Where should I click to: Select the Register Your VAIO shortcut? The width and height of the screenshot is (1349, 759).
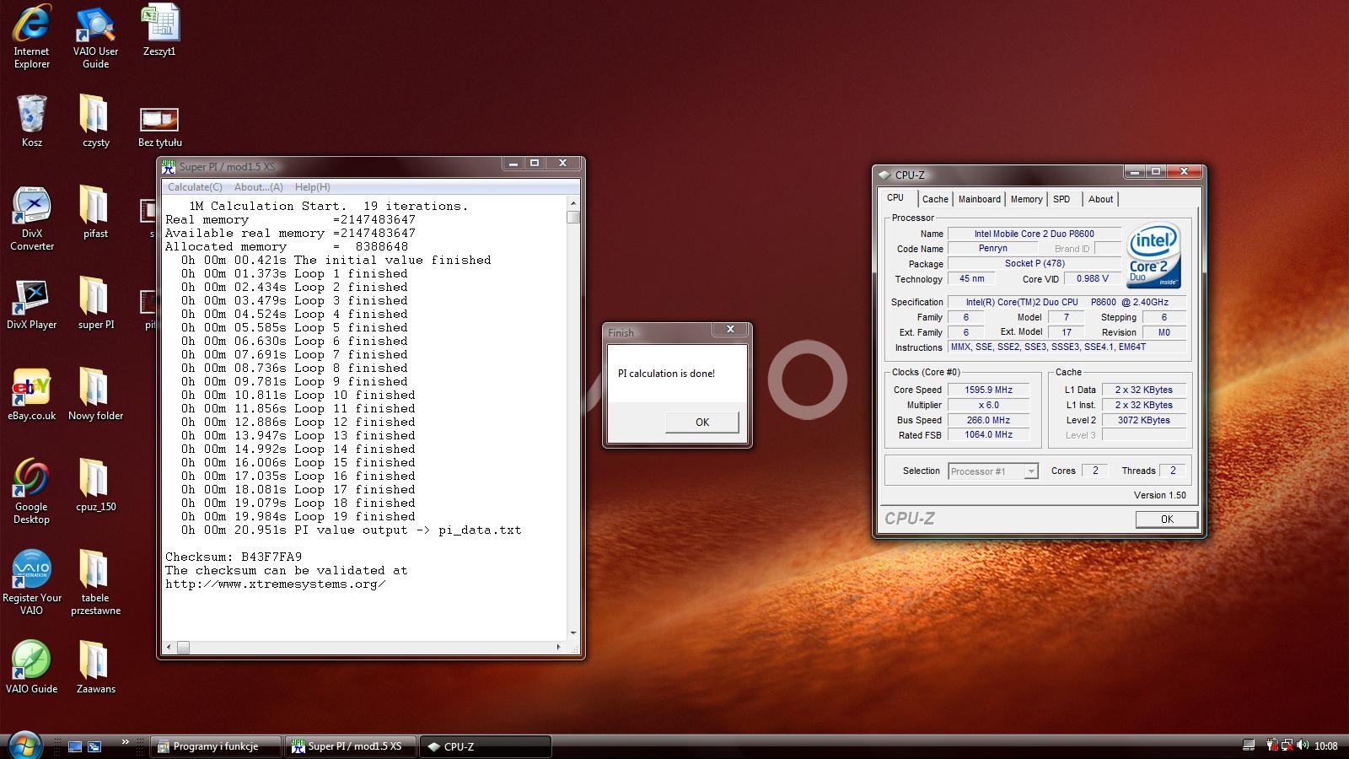[x=32, y=582]
